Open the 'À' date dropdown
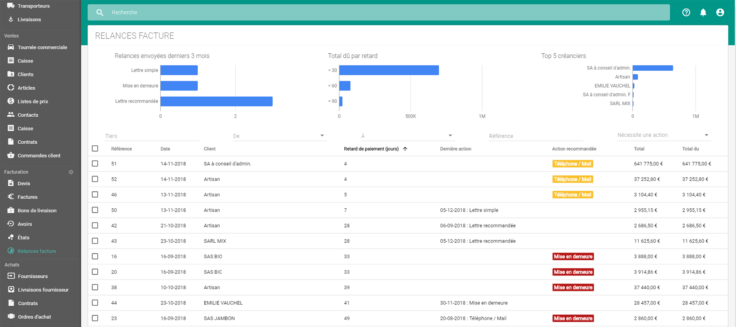 pyautogui.click(x=408, y=136)
